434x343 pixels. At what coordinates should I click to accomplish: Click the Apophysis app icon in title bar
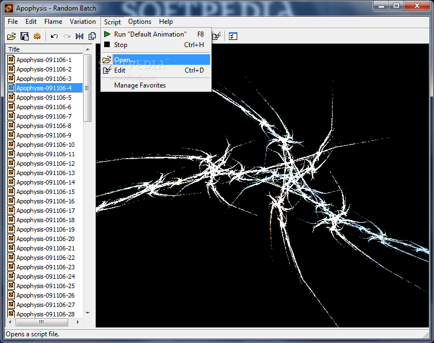pyautogui.click(x=9, y=8)
